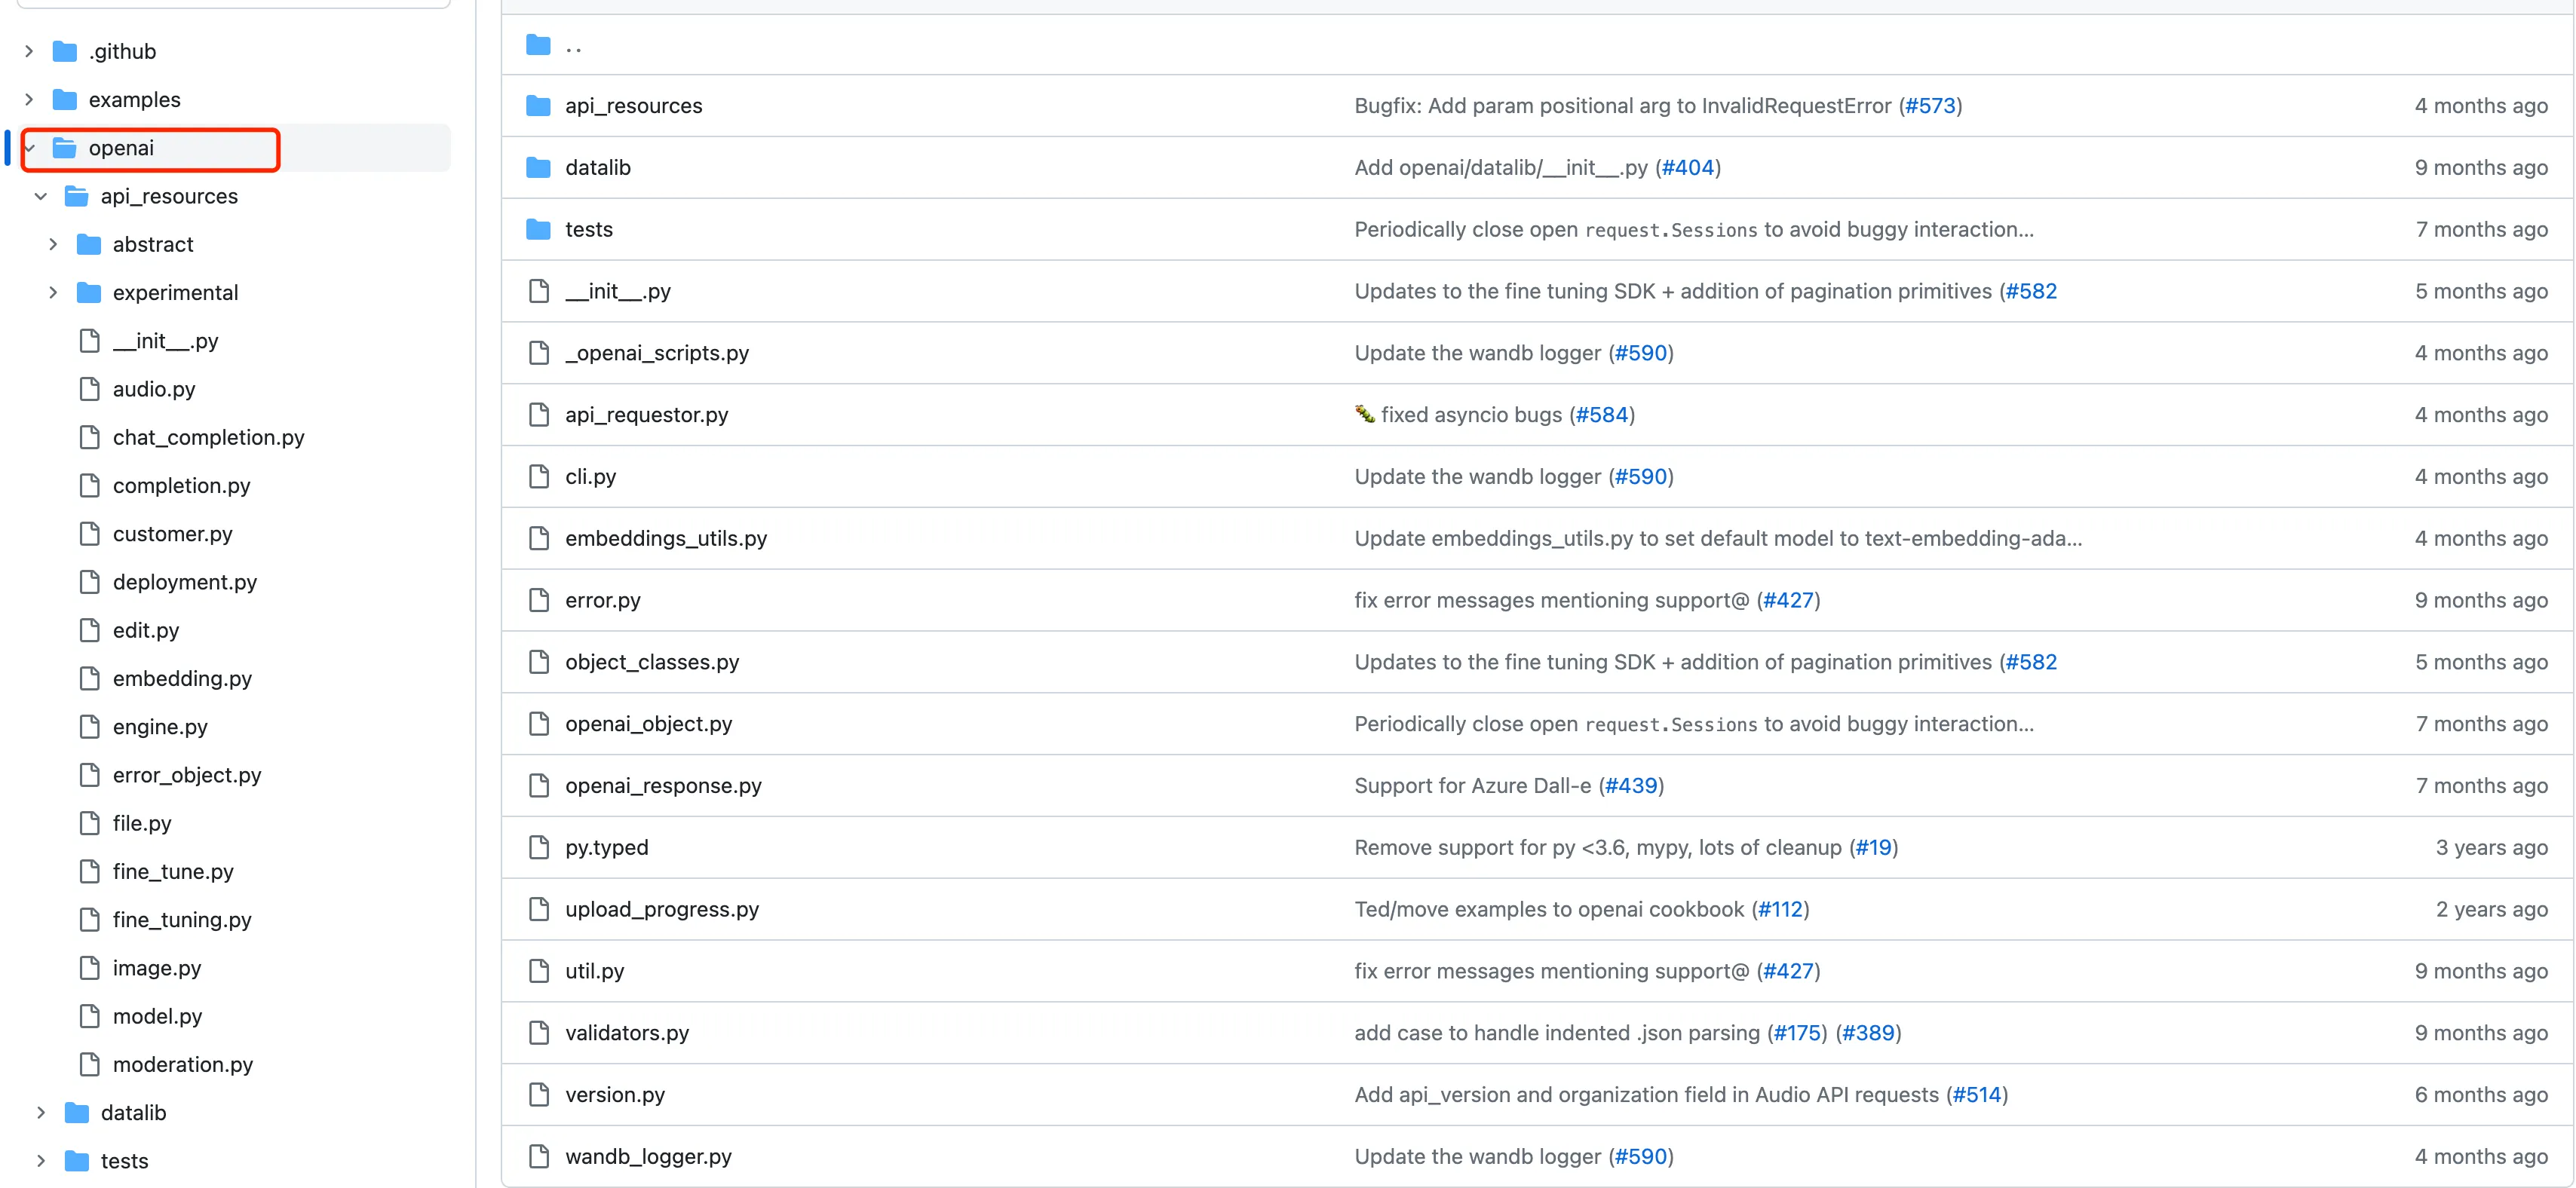Open the #584 asyncio bugs link
Viewport: 2576px width, 1188px height.
click(1601, 415)
